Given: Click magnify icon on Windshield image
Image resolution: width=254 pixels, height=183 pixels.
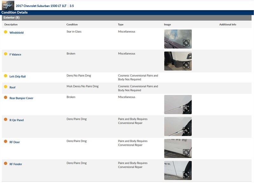Looking at the screenshot, I should 186,43.
